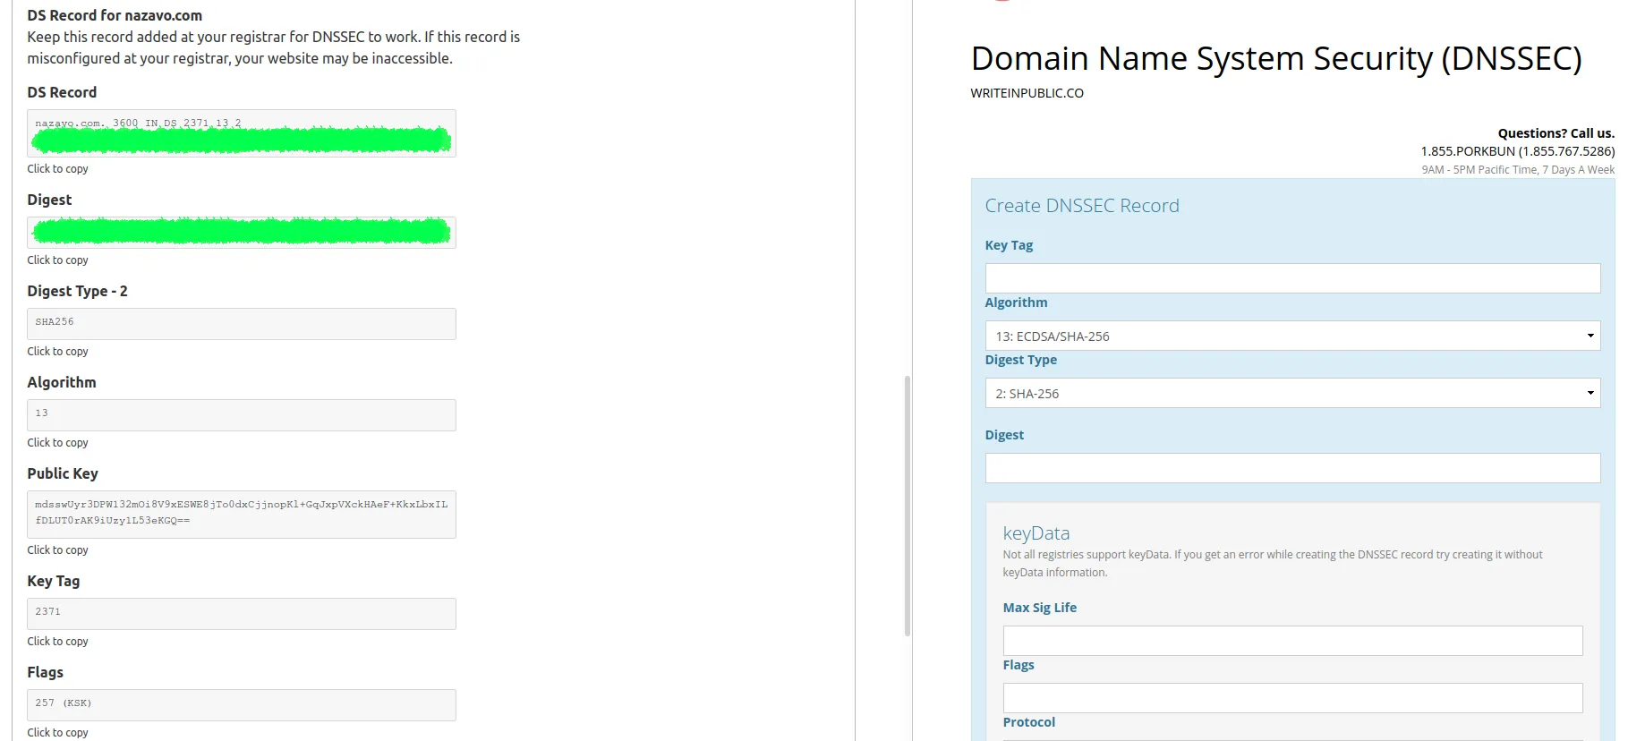Click 'Click to copy' under Flags

[x=57, y=733]
